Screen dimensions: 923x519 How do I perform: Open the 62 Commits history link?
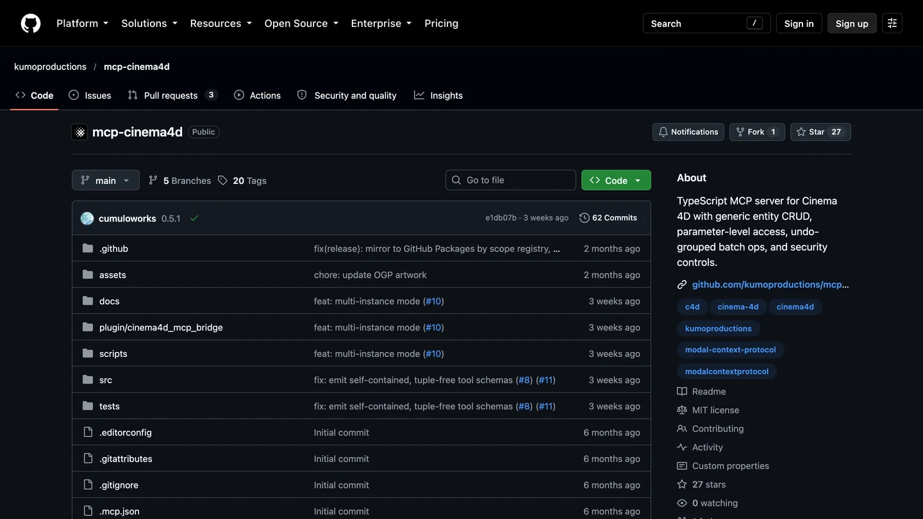point(608,218)
